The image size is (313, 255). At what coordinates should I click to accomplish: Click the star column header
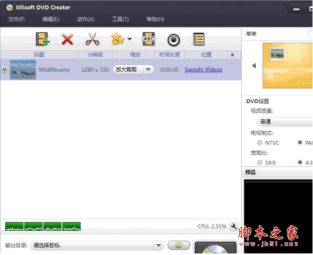(232, 55)
